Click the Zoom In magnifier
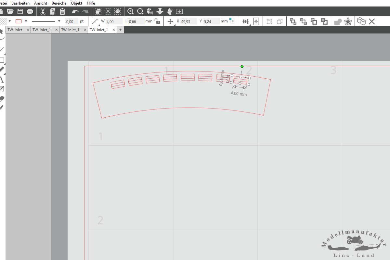The image size is (390, 260). coord(130,11)
